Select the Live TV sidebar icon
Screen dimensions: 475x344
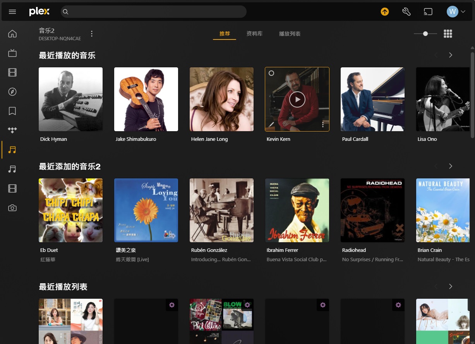(12, 53)
